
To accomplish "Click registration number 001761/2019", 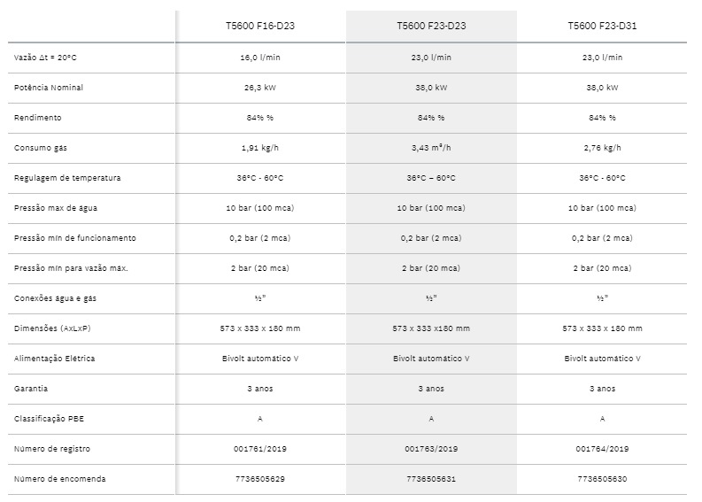I will [x=260, y=449].
